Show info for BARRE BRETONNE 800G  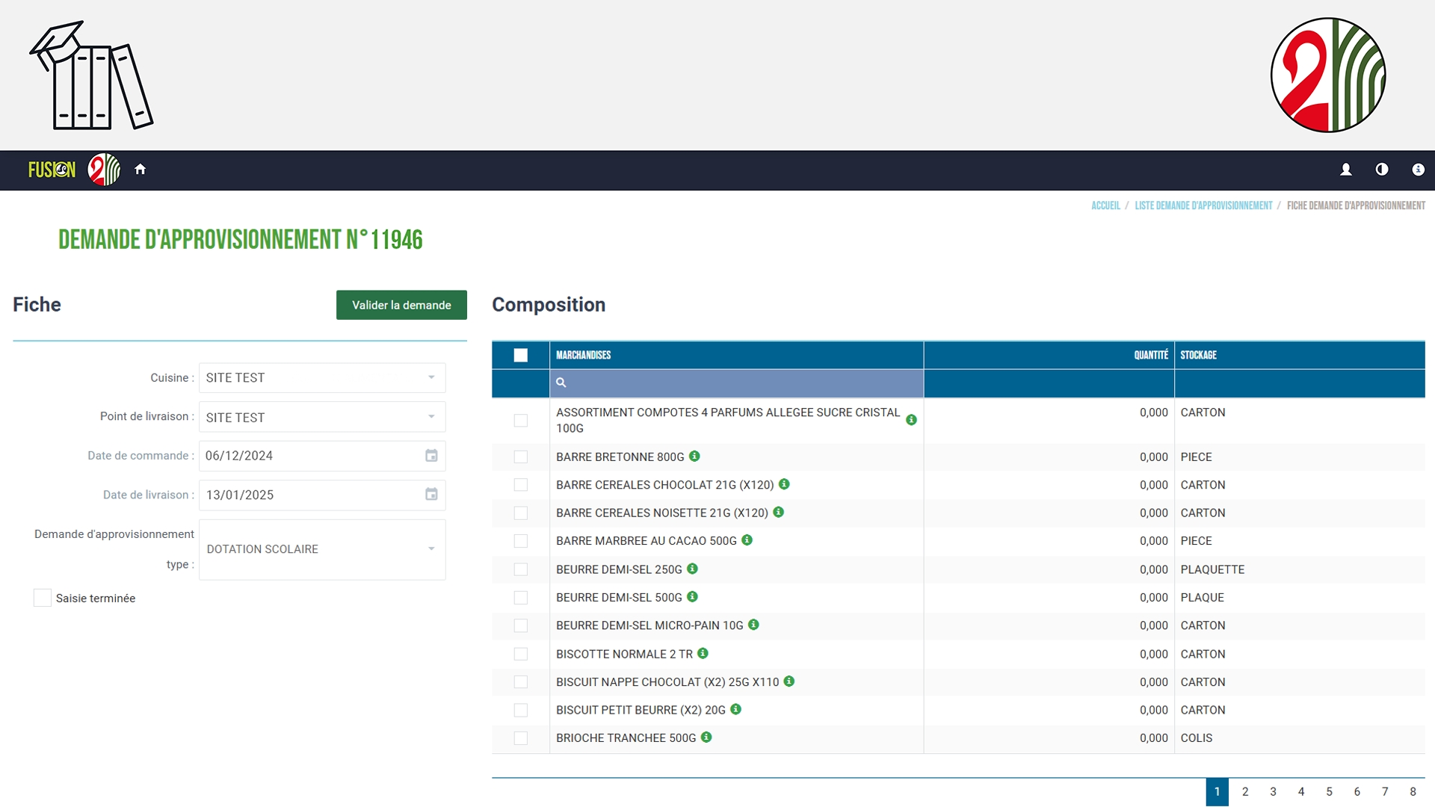pos(694,456)
